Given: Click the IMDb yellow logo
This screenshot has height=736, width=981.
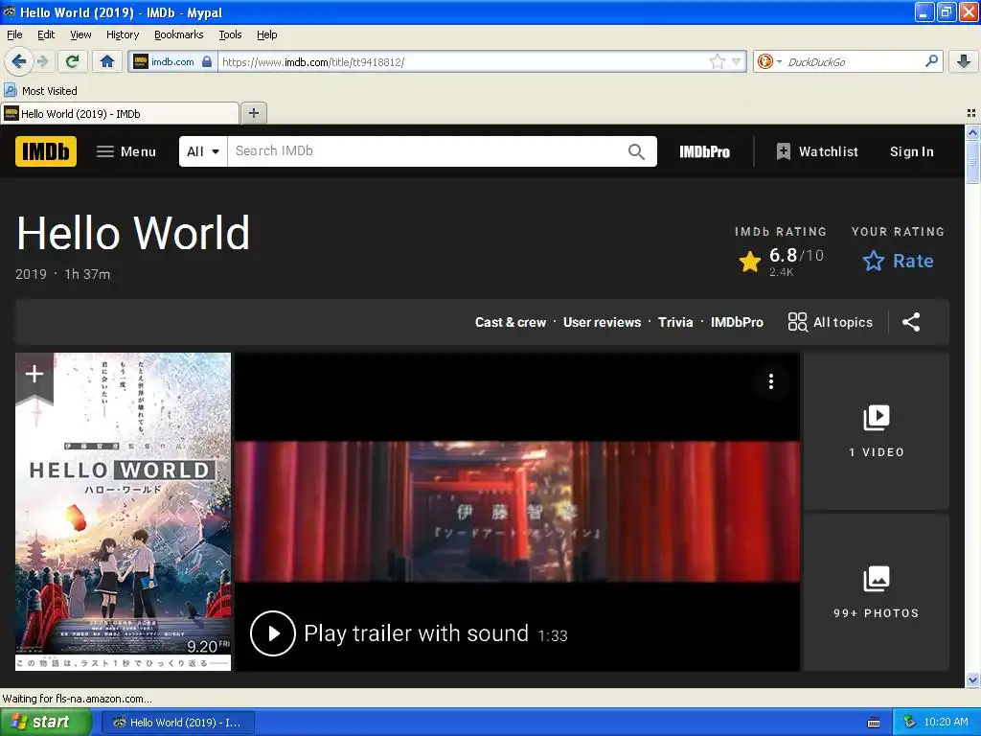Looking at the screenshot, I should coord(46,151).
